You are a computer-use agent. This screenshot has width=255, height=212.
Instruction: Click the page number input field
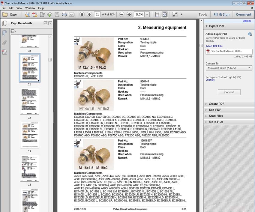[x=97, y=14]
